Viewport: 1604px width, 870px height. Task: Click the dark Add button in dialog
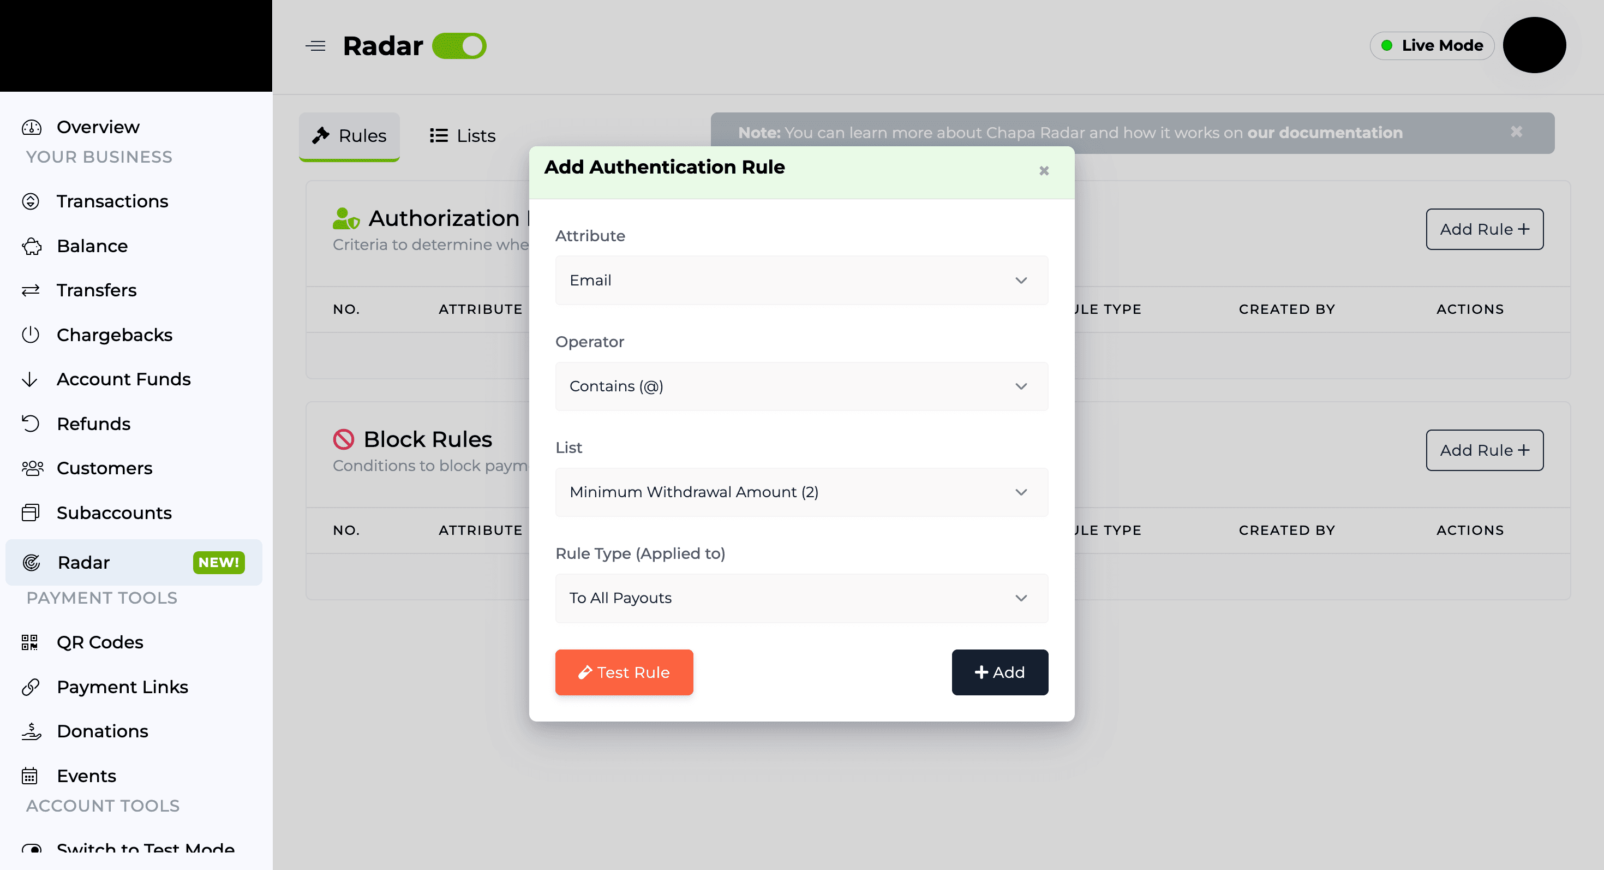click(x=999, y=672)
